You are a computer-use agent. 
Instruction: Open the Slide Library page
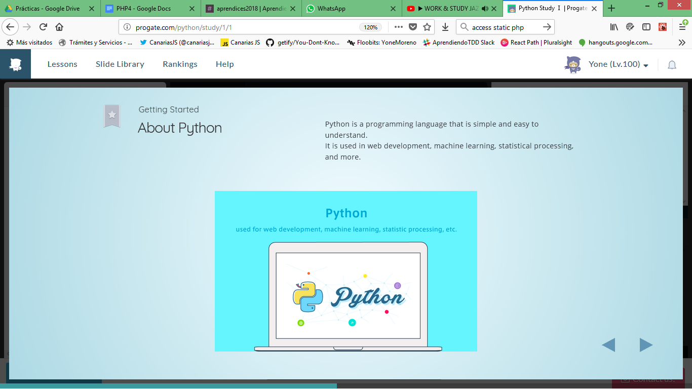tap(120, 64)
